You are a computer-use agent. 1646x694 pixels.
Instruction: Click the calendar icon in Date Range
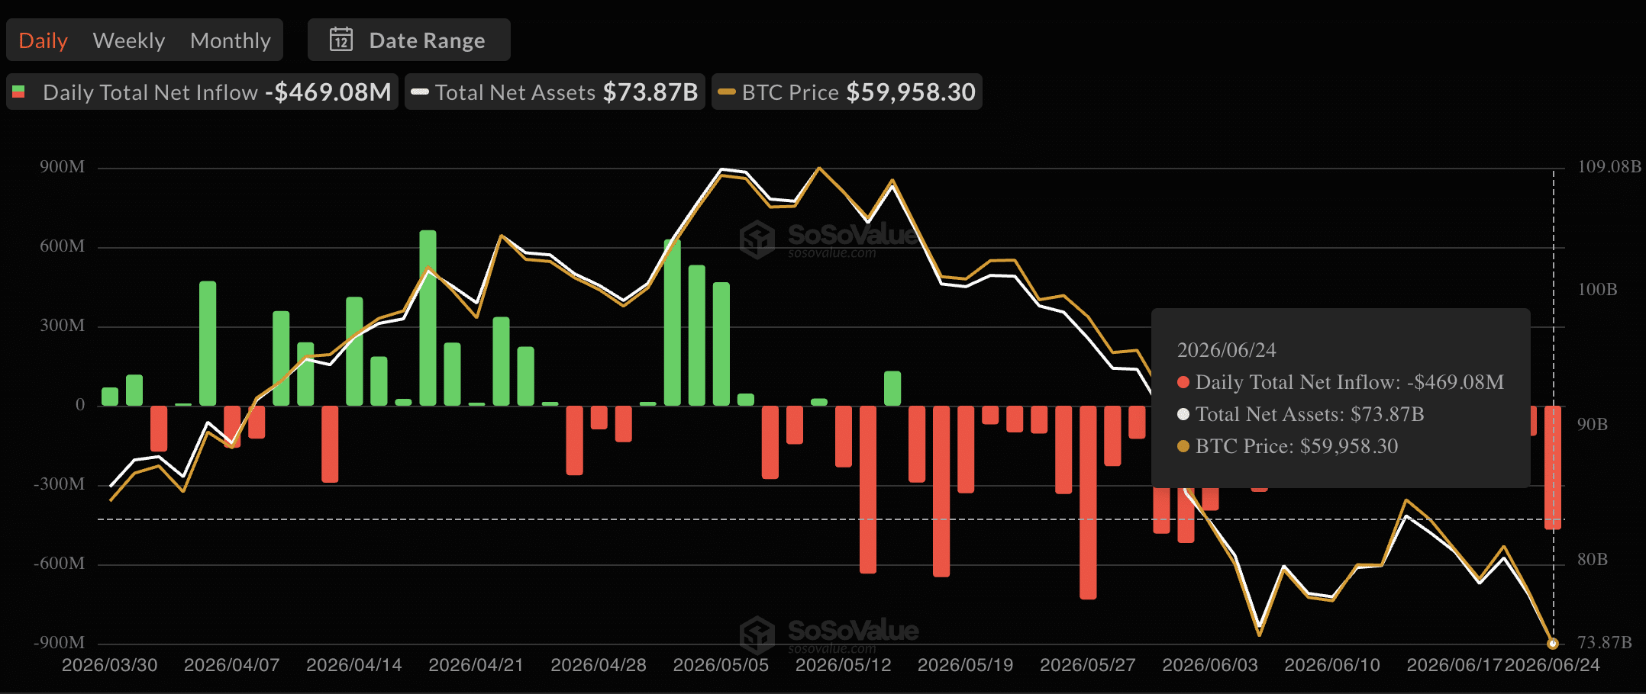(x=341, y=40)
